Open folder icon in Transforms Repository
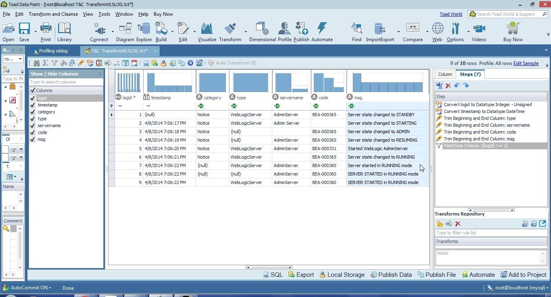 click(440, 224)
